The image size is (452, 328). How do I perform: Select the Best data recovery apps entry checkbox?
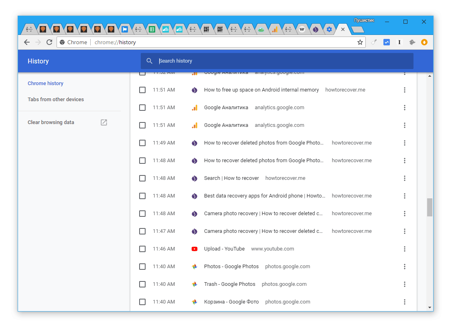pyautogui.click(x=142, y=196)
